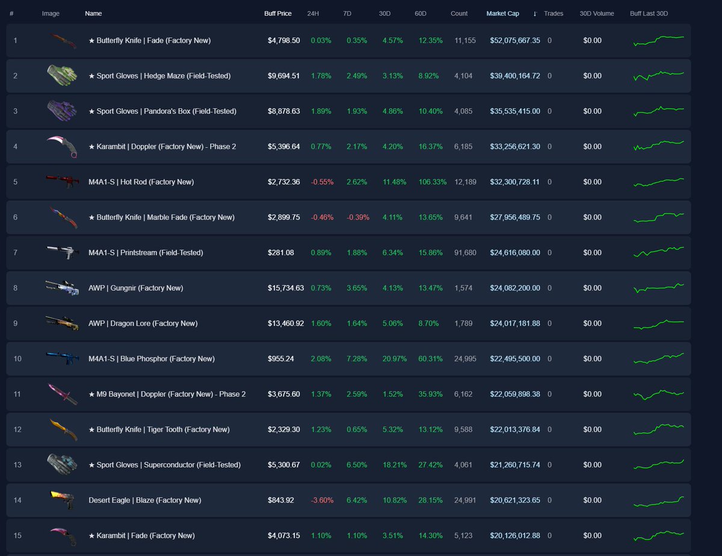Sort by the 30D Volume header

click(597, 13)
